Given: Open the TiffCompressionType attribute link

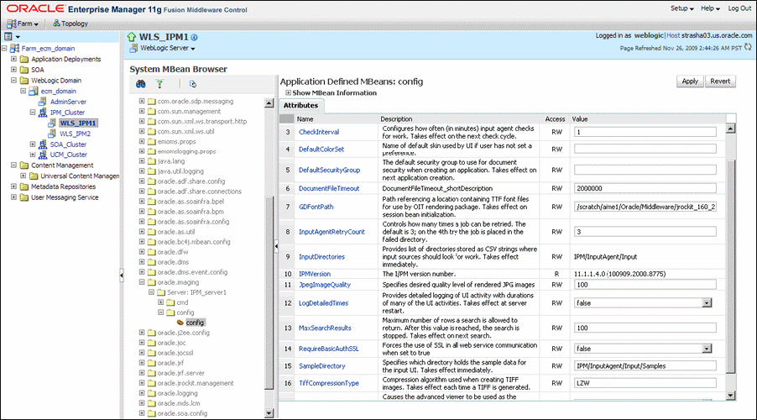Looking at the screenshot, I should (328, 383).
